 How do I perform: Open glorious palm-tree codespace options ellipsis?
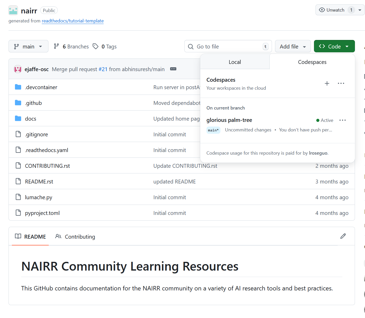[343, 120]
